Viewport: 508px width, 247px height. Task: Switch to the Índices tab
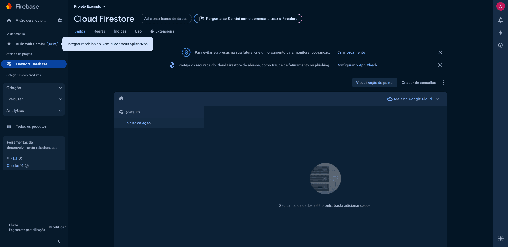(x=120, y=31)
